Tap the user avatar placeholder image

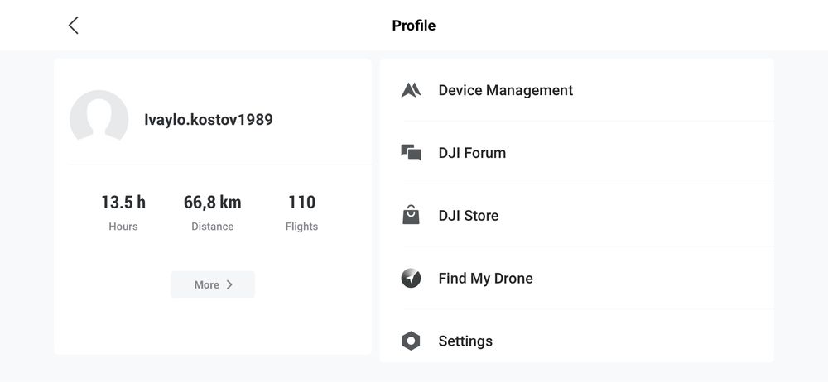(x=99, y=116)
